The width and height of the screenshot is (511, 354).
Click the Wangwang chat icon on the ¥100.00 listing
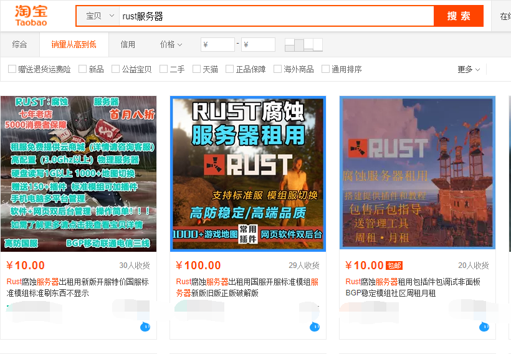pyautogui.click(x=315, y=327)
